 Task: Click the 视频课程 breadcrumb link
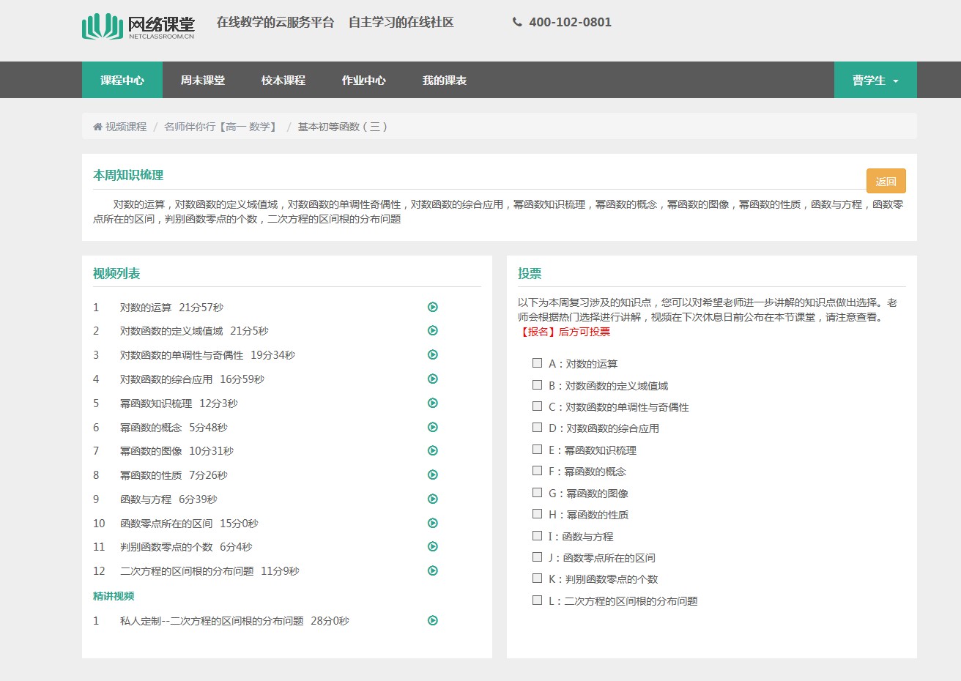(125, 127)
